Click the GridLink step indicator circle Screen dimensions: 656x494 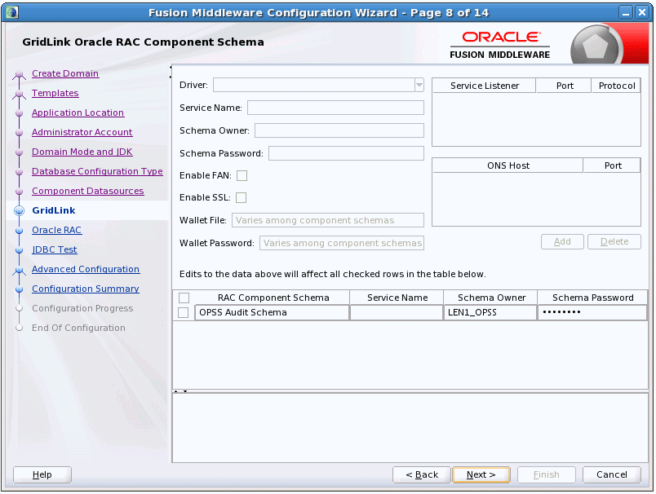(19, 210)
